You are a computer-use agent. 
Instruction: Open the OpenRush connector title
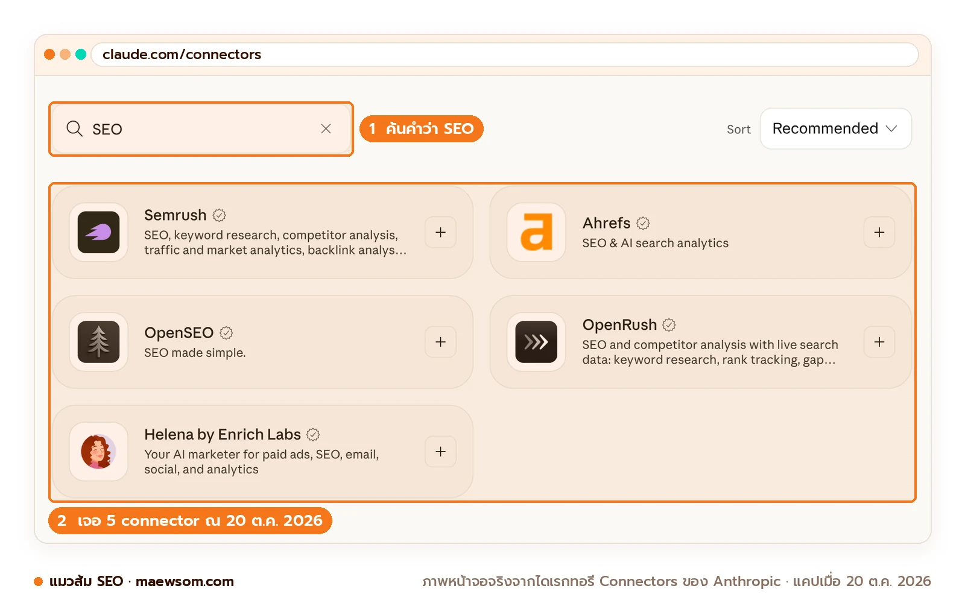tap(619, 325)
